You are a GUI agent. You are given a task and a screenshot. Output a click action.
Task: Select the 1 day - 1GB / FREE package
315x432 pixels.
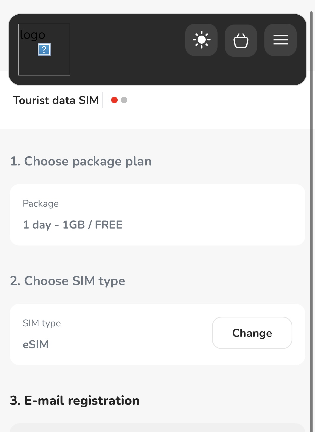point(73,225)
